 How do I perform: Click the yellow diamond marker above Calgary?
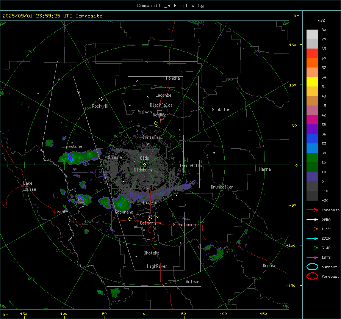tap(150, 218)
